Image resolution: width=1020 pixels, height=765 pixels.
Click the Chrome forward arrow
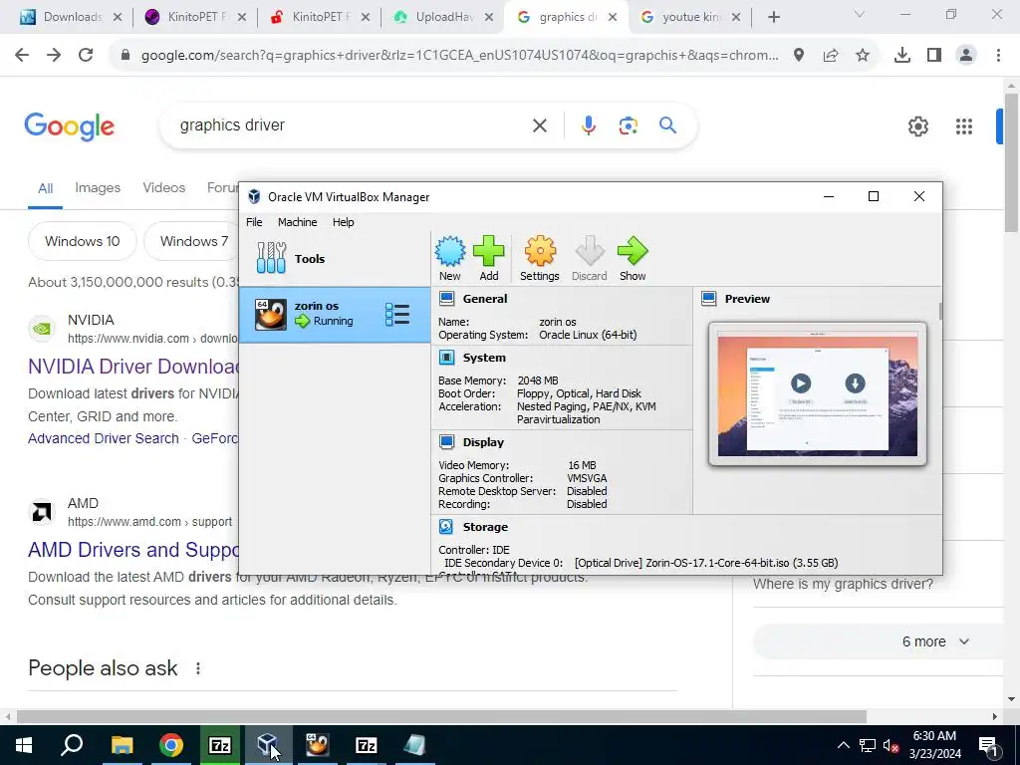pyautogui.click(x=54, y=55)
